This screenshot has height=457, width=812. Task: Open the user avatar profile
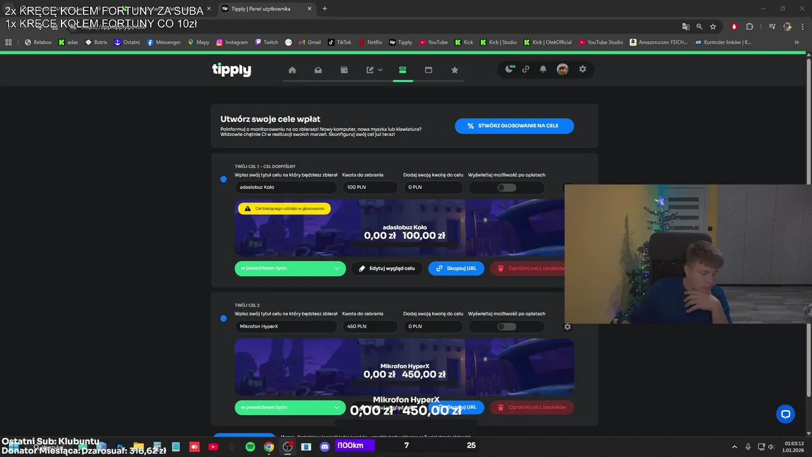click(x=563, y=69)
